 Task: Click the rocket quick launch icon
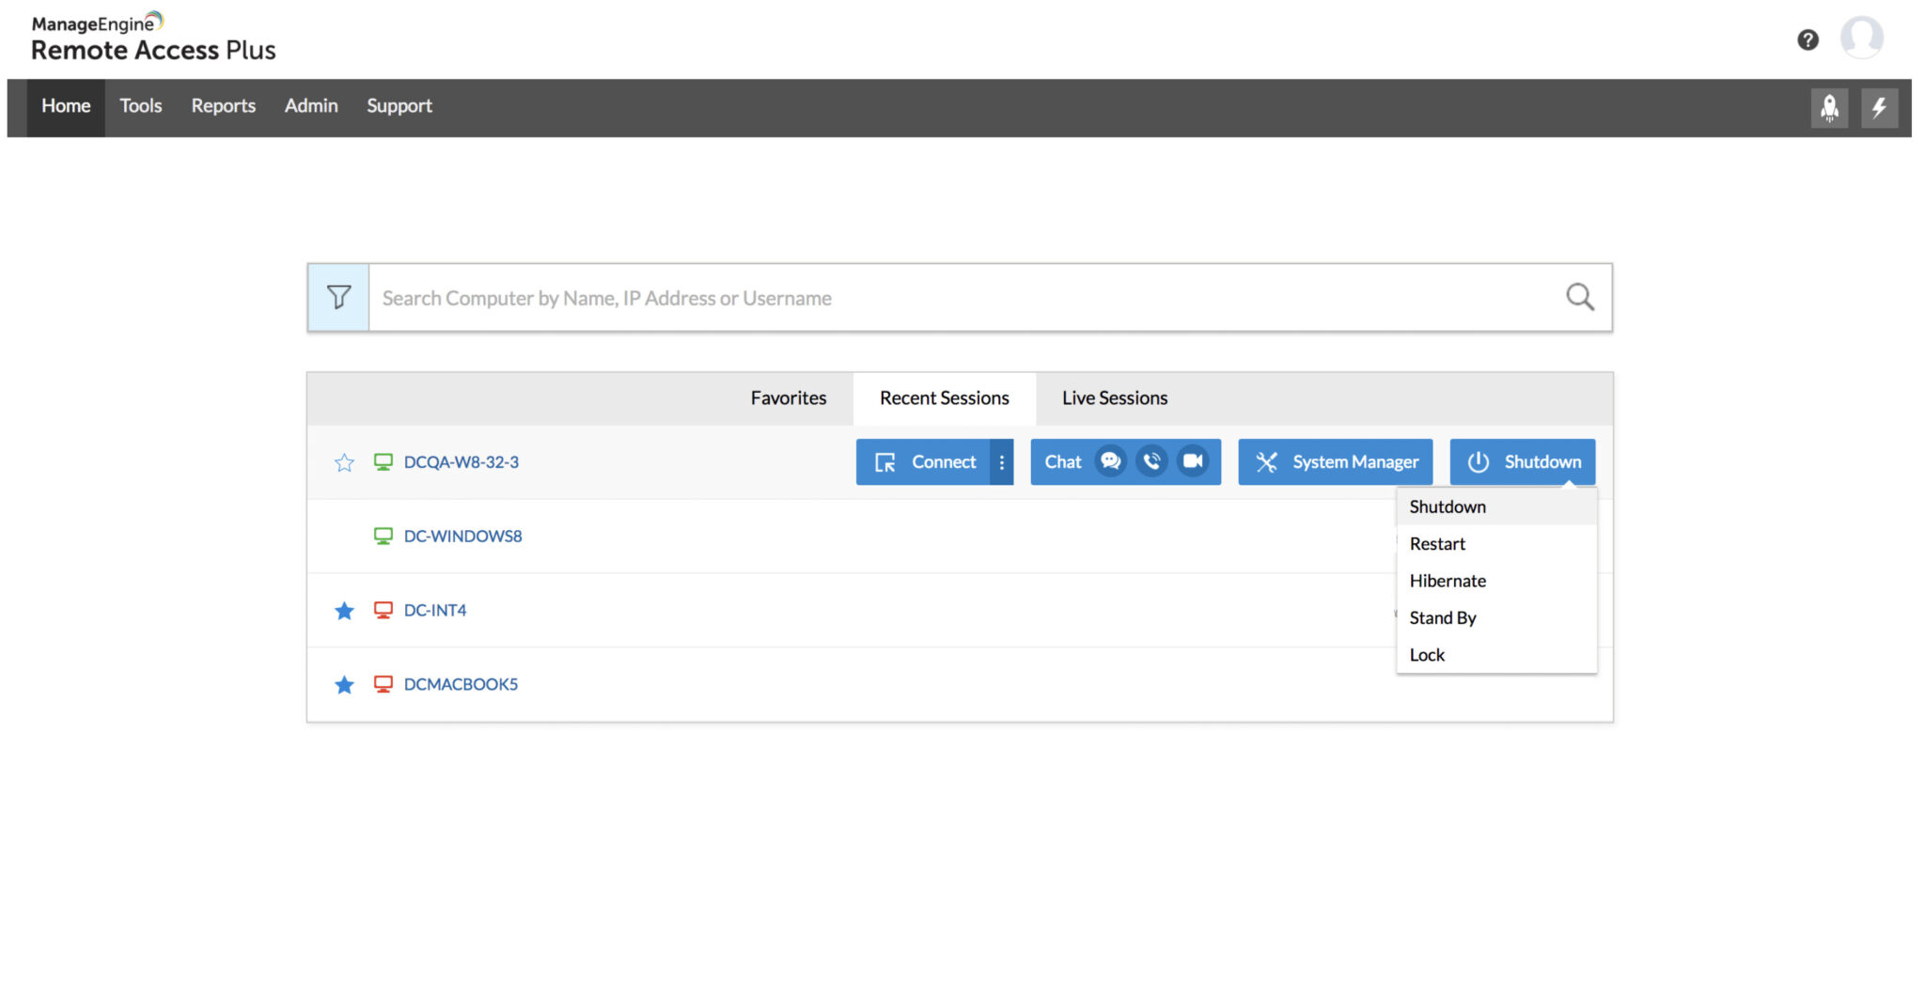1829,107
